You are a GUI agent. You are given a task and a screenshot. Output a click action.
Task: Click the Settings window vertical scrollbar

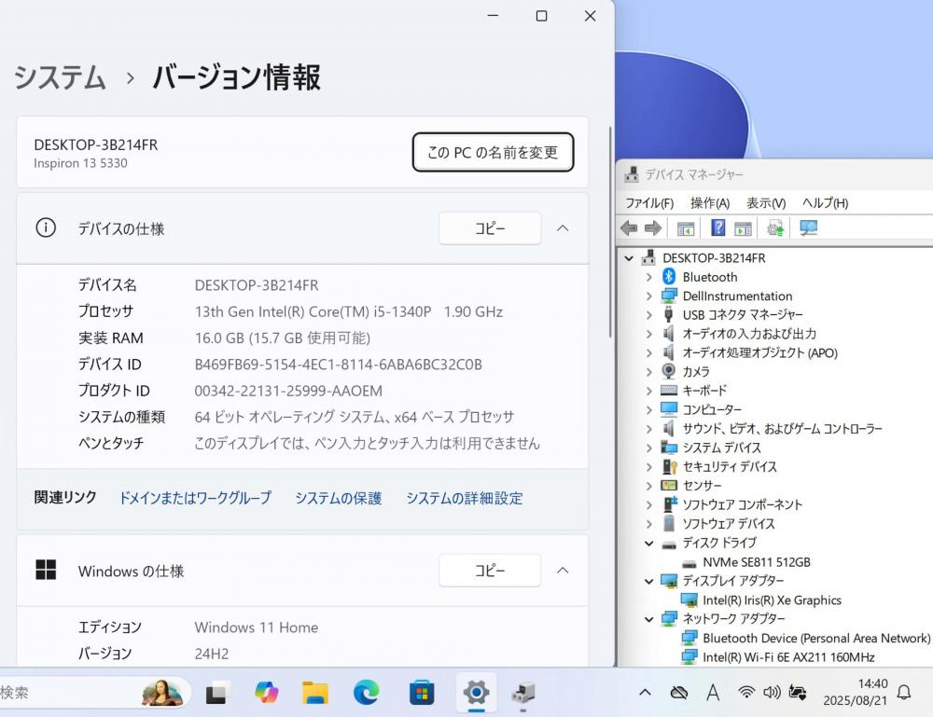610,232
